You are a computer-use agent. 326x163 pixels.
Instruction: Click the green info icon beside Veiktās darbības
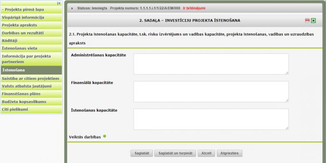click(x=105, y=136)
